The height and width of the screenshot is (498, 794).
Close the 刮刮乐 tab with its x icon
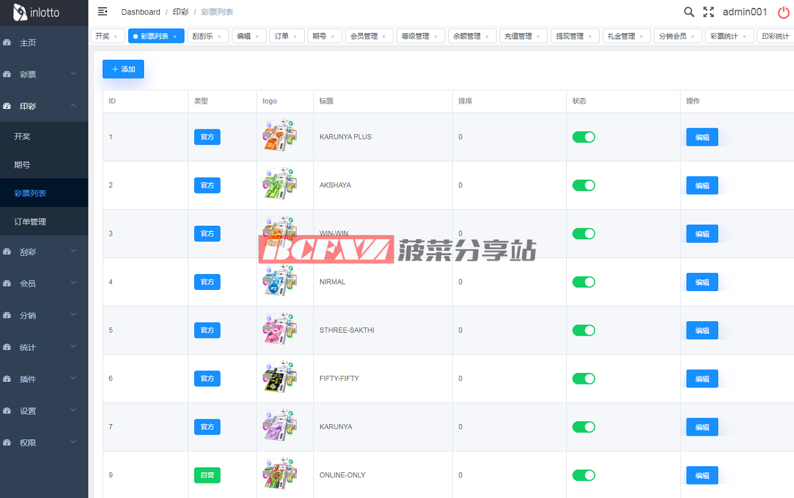click(219, 37)
